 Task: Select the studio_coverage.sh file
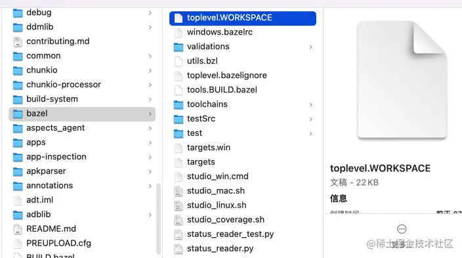pos(243,220)
